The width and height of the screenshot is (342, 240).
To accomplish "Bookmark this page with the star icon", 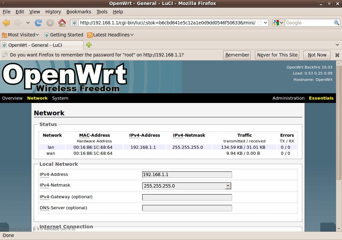I will [260, 23].
